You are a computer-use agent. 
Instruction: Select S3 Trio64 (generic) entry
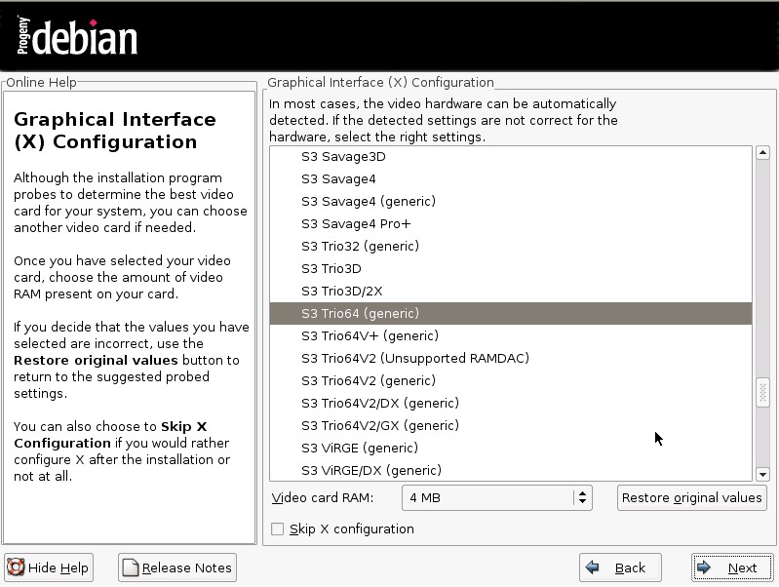pyautogui.click(x=360, y=314)
